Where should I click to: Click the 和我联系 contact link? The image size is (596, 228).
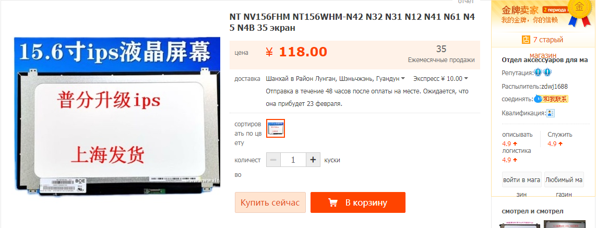pos(555,99)
